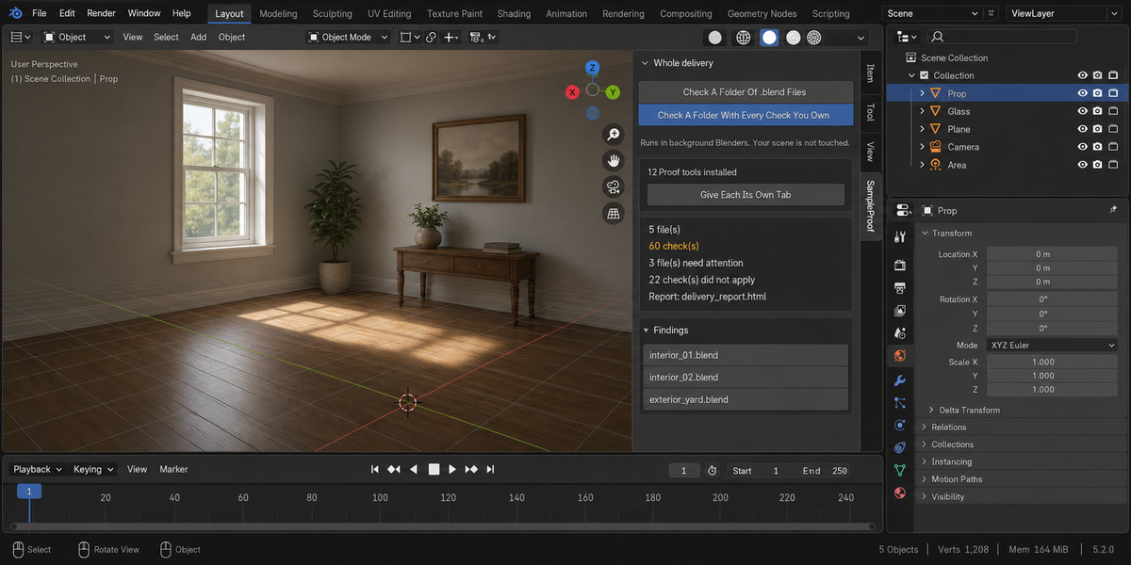Click the zoom viewport magnifier icon
Screen dimensions: 1131x565
[614, 135]
